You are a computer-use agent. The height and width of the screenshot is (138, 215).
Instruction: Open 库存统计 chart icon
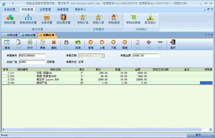coord(150,19)
